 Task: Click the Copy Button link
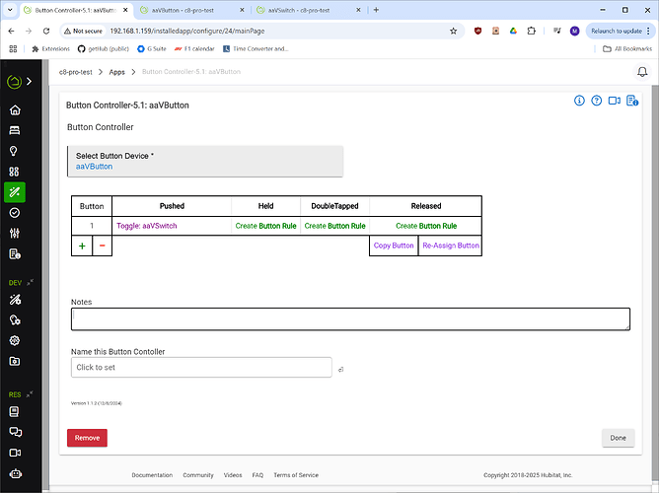coord(394,246)
